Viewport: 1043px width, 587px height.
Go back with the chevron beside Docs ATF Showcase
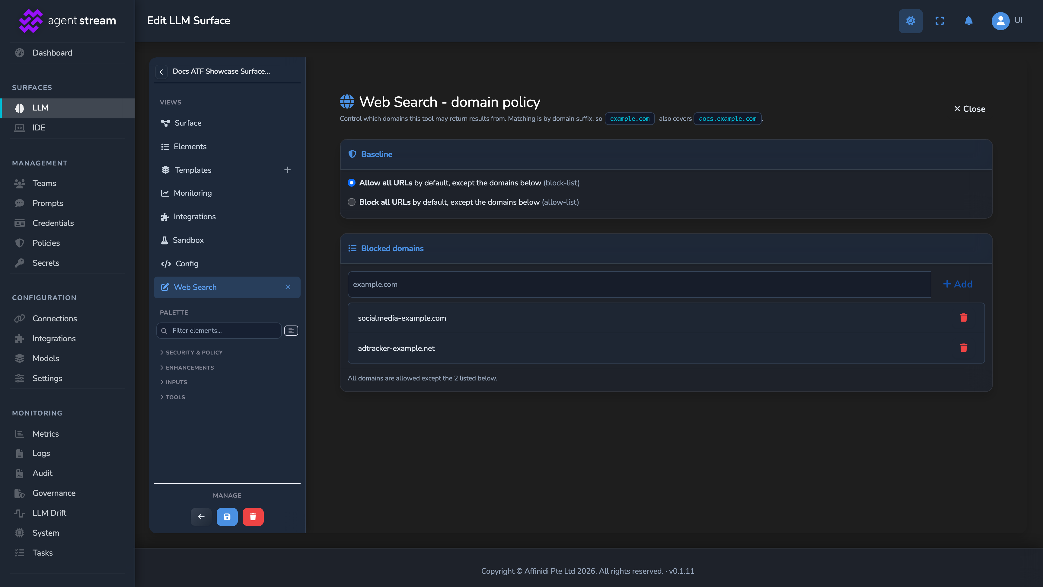(x=161, y=72)
